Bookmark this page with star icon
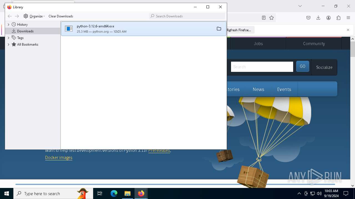 coord(272,18)
